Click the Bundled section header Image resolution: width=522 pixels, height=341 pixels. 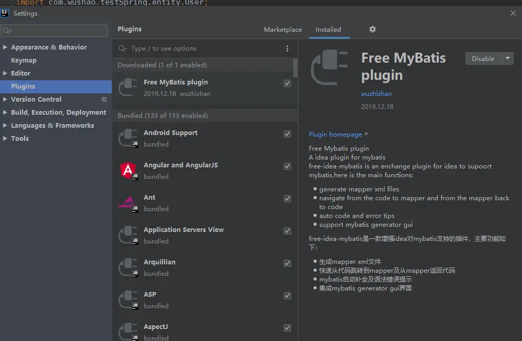coord(205,116)
